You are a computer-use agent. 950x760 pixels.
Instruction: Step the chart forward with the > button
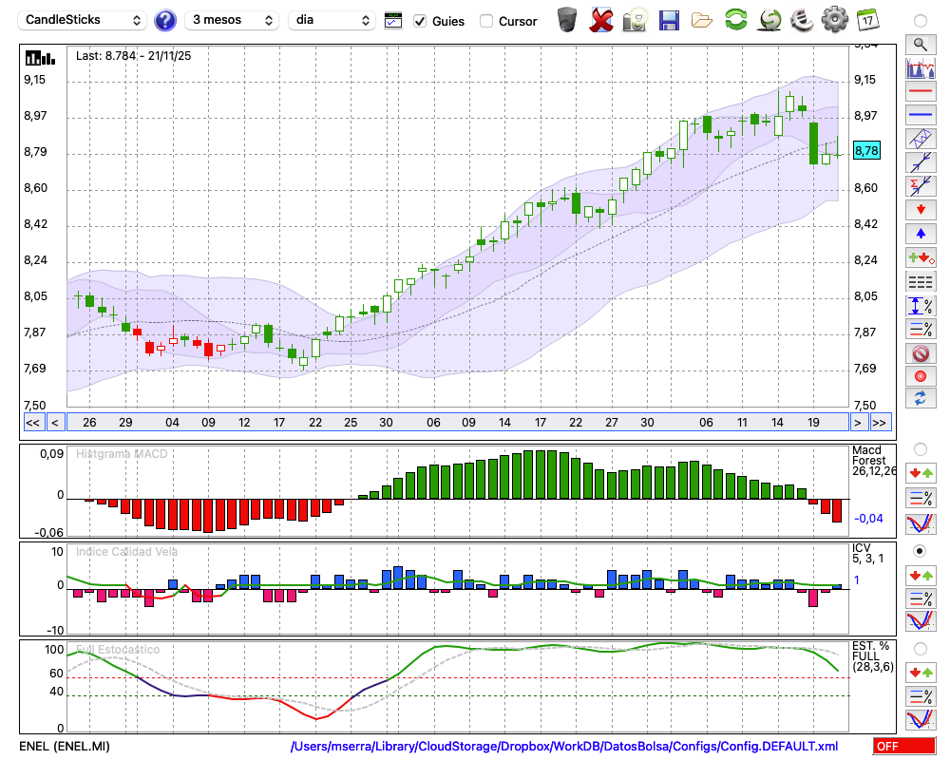pyautogui.click(x=857, y=423)
